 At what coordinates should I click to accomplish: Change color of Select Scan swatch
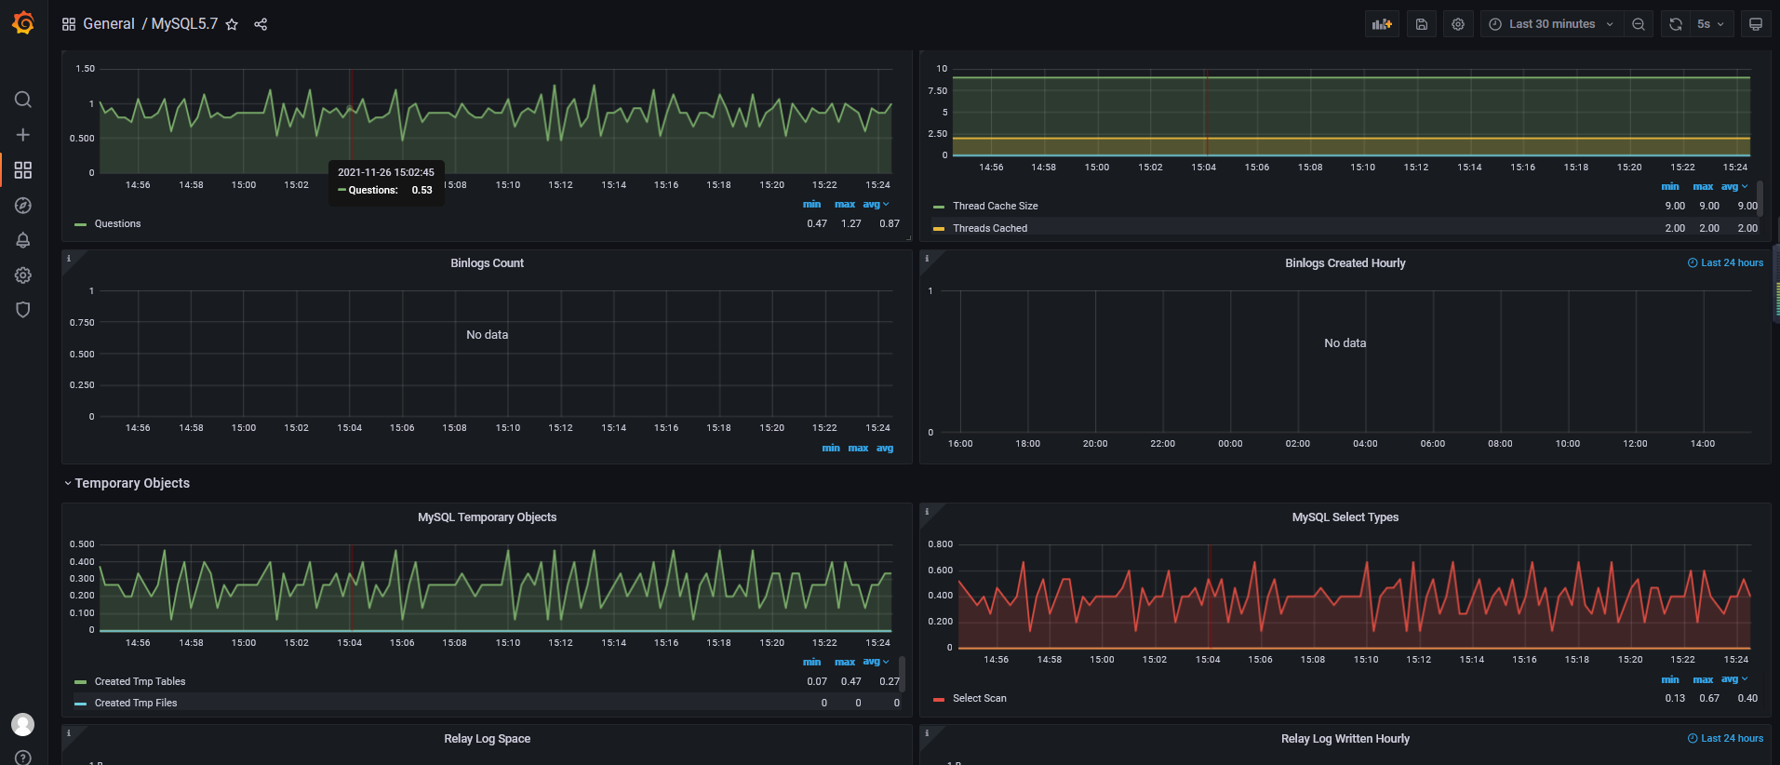tap(939, 699)
